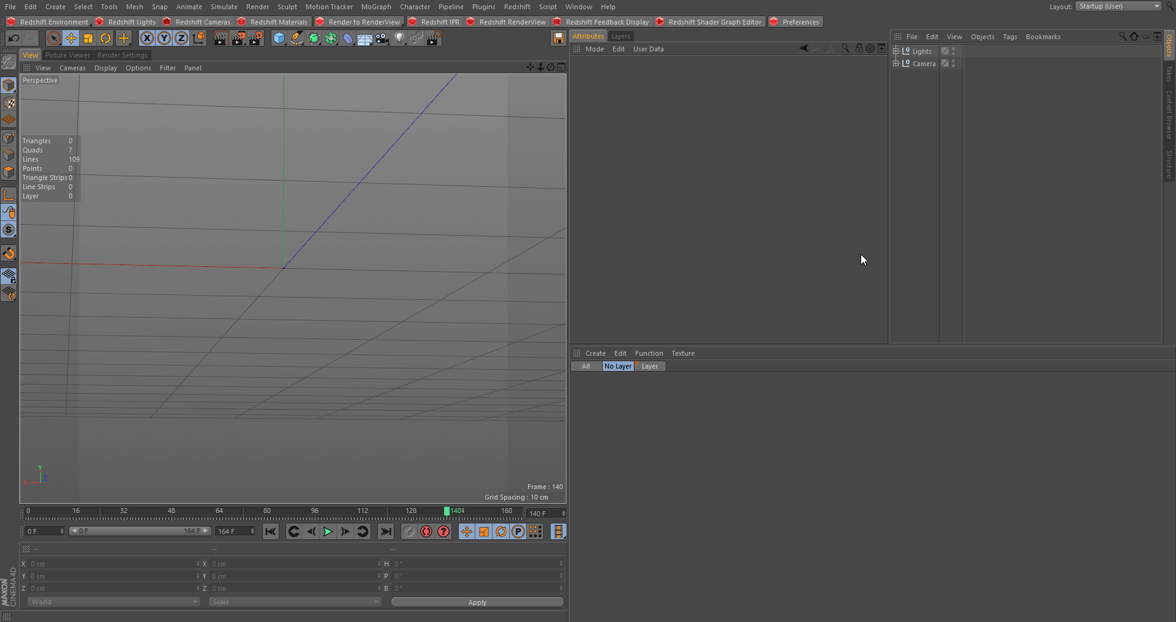This screenshot has height=622, width=1176.
Task: Open the MoGraph menu
Action: pos(376,7)
